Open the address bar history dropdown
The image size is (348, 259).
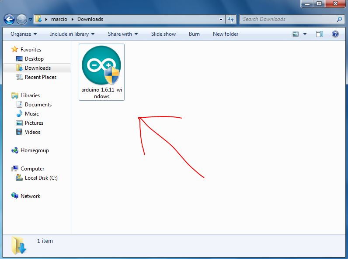click(x=221, y=19)
